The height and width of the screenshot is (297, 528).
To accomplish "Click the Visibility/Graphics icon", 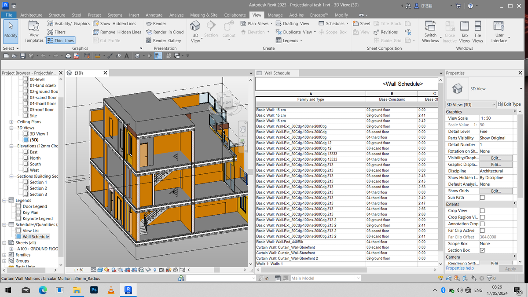I will point(51,24).
